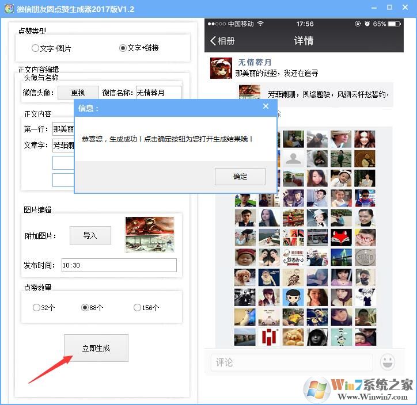Minimize the generator window
The image size is (417, 405).
[374, 8]
